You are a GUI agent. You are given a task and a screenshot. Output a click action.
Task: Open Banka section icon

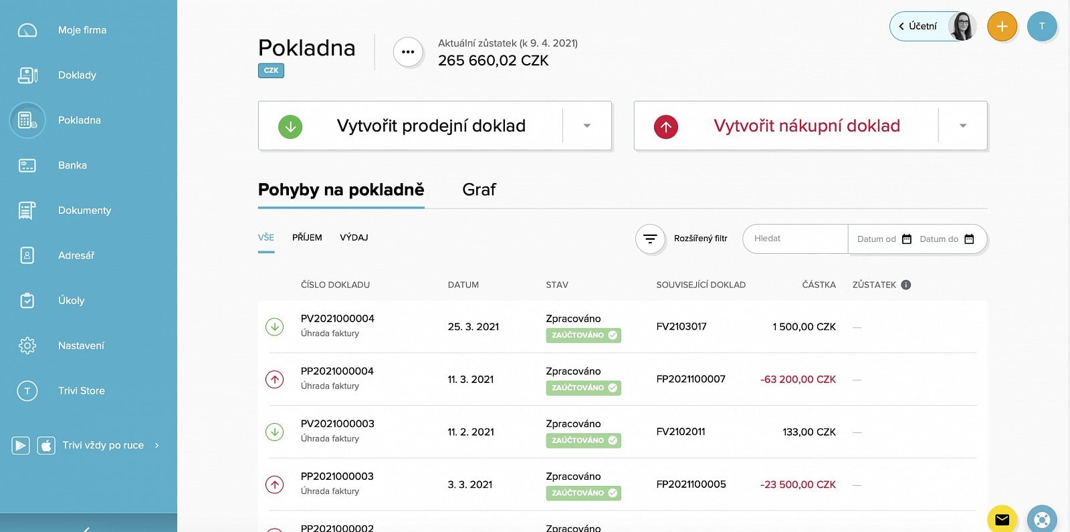(27, 165)
